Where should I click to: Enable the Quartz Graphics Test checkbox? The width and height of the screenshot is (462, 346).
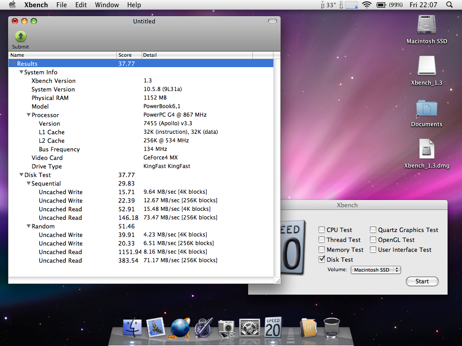tap(373, 230)
